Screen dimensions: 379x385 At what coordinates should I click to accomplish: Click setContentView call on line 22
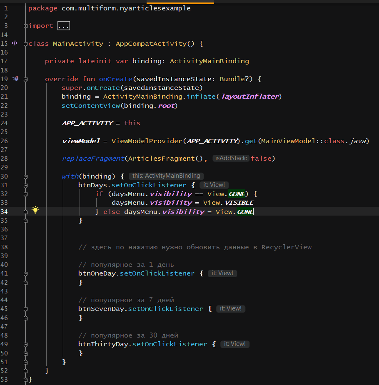pos(91,106)
